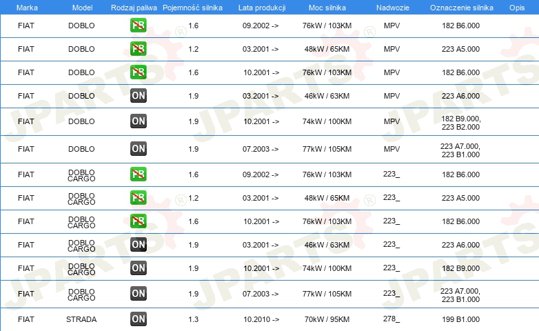The width and height of the screenshot is (539, 331).
Task: Select the Model column header
Action: 82,8
